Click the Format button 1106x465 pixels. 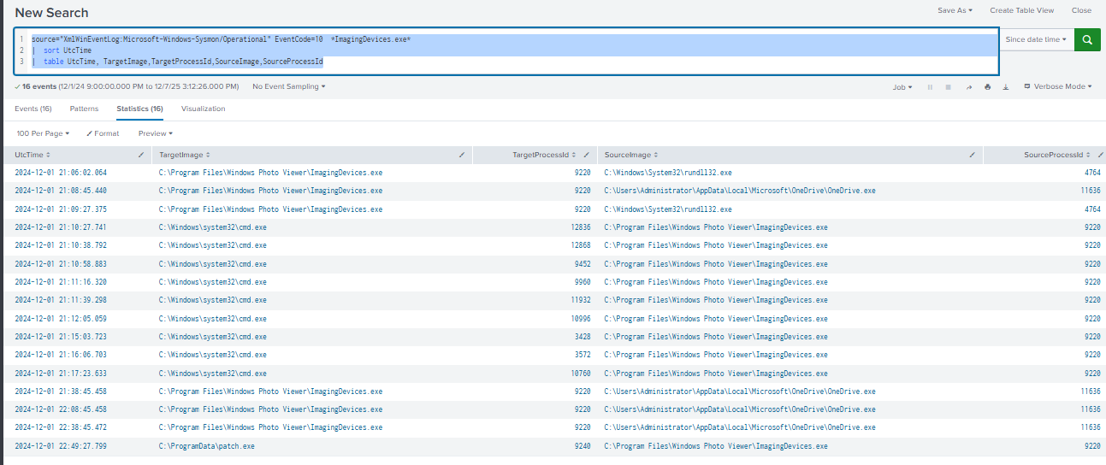point(103,133)
